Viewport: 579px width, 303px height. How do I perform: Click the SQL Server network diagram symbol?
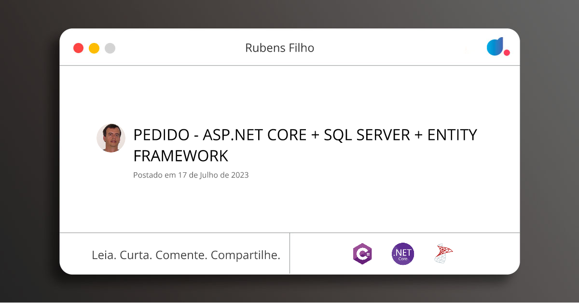443,253
